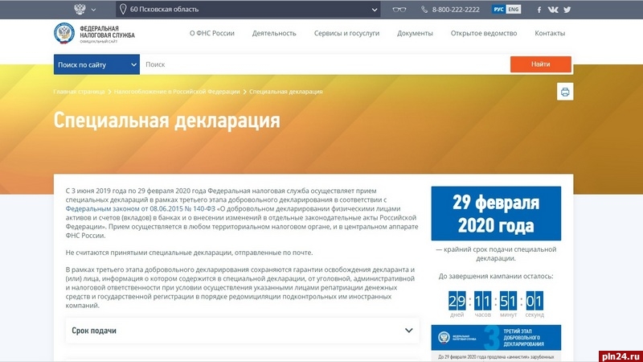Click the Twitter bird icon
643x362 pixels.
coord(567,10)
